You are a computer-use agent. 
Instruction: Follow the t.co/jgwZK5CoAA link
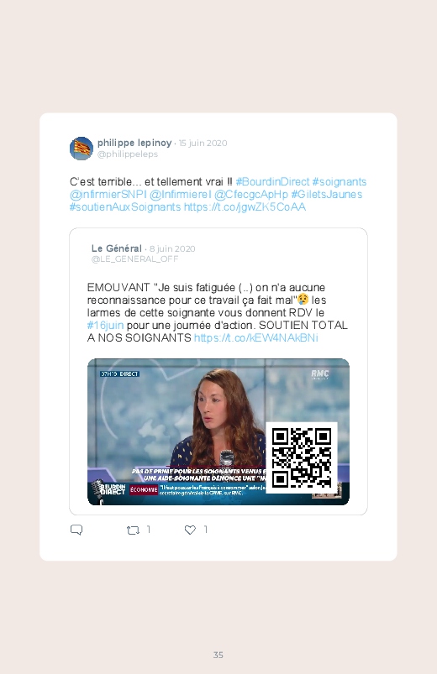[x=245, y=206]
